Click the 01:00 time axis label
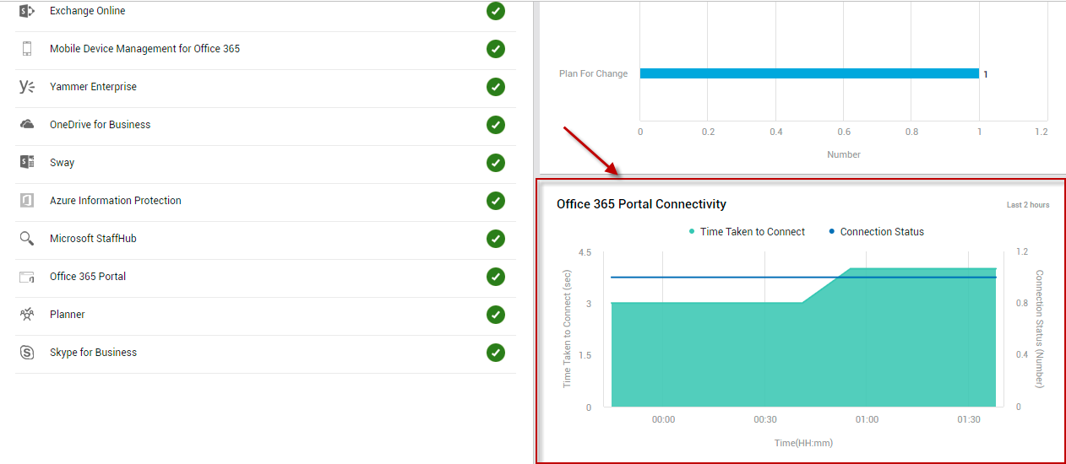The image size is (1066, 464). (867, 420)
